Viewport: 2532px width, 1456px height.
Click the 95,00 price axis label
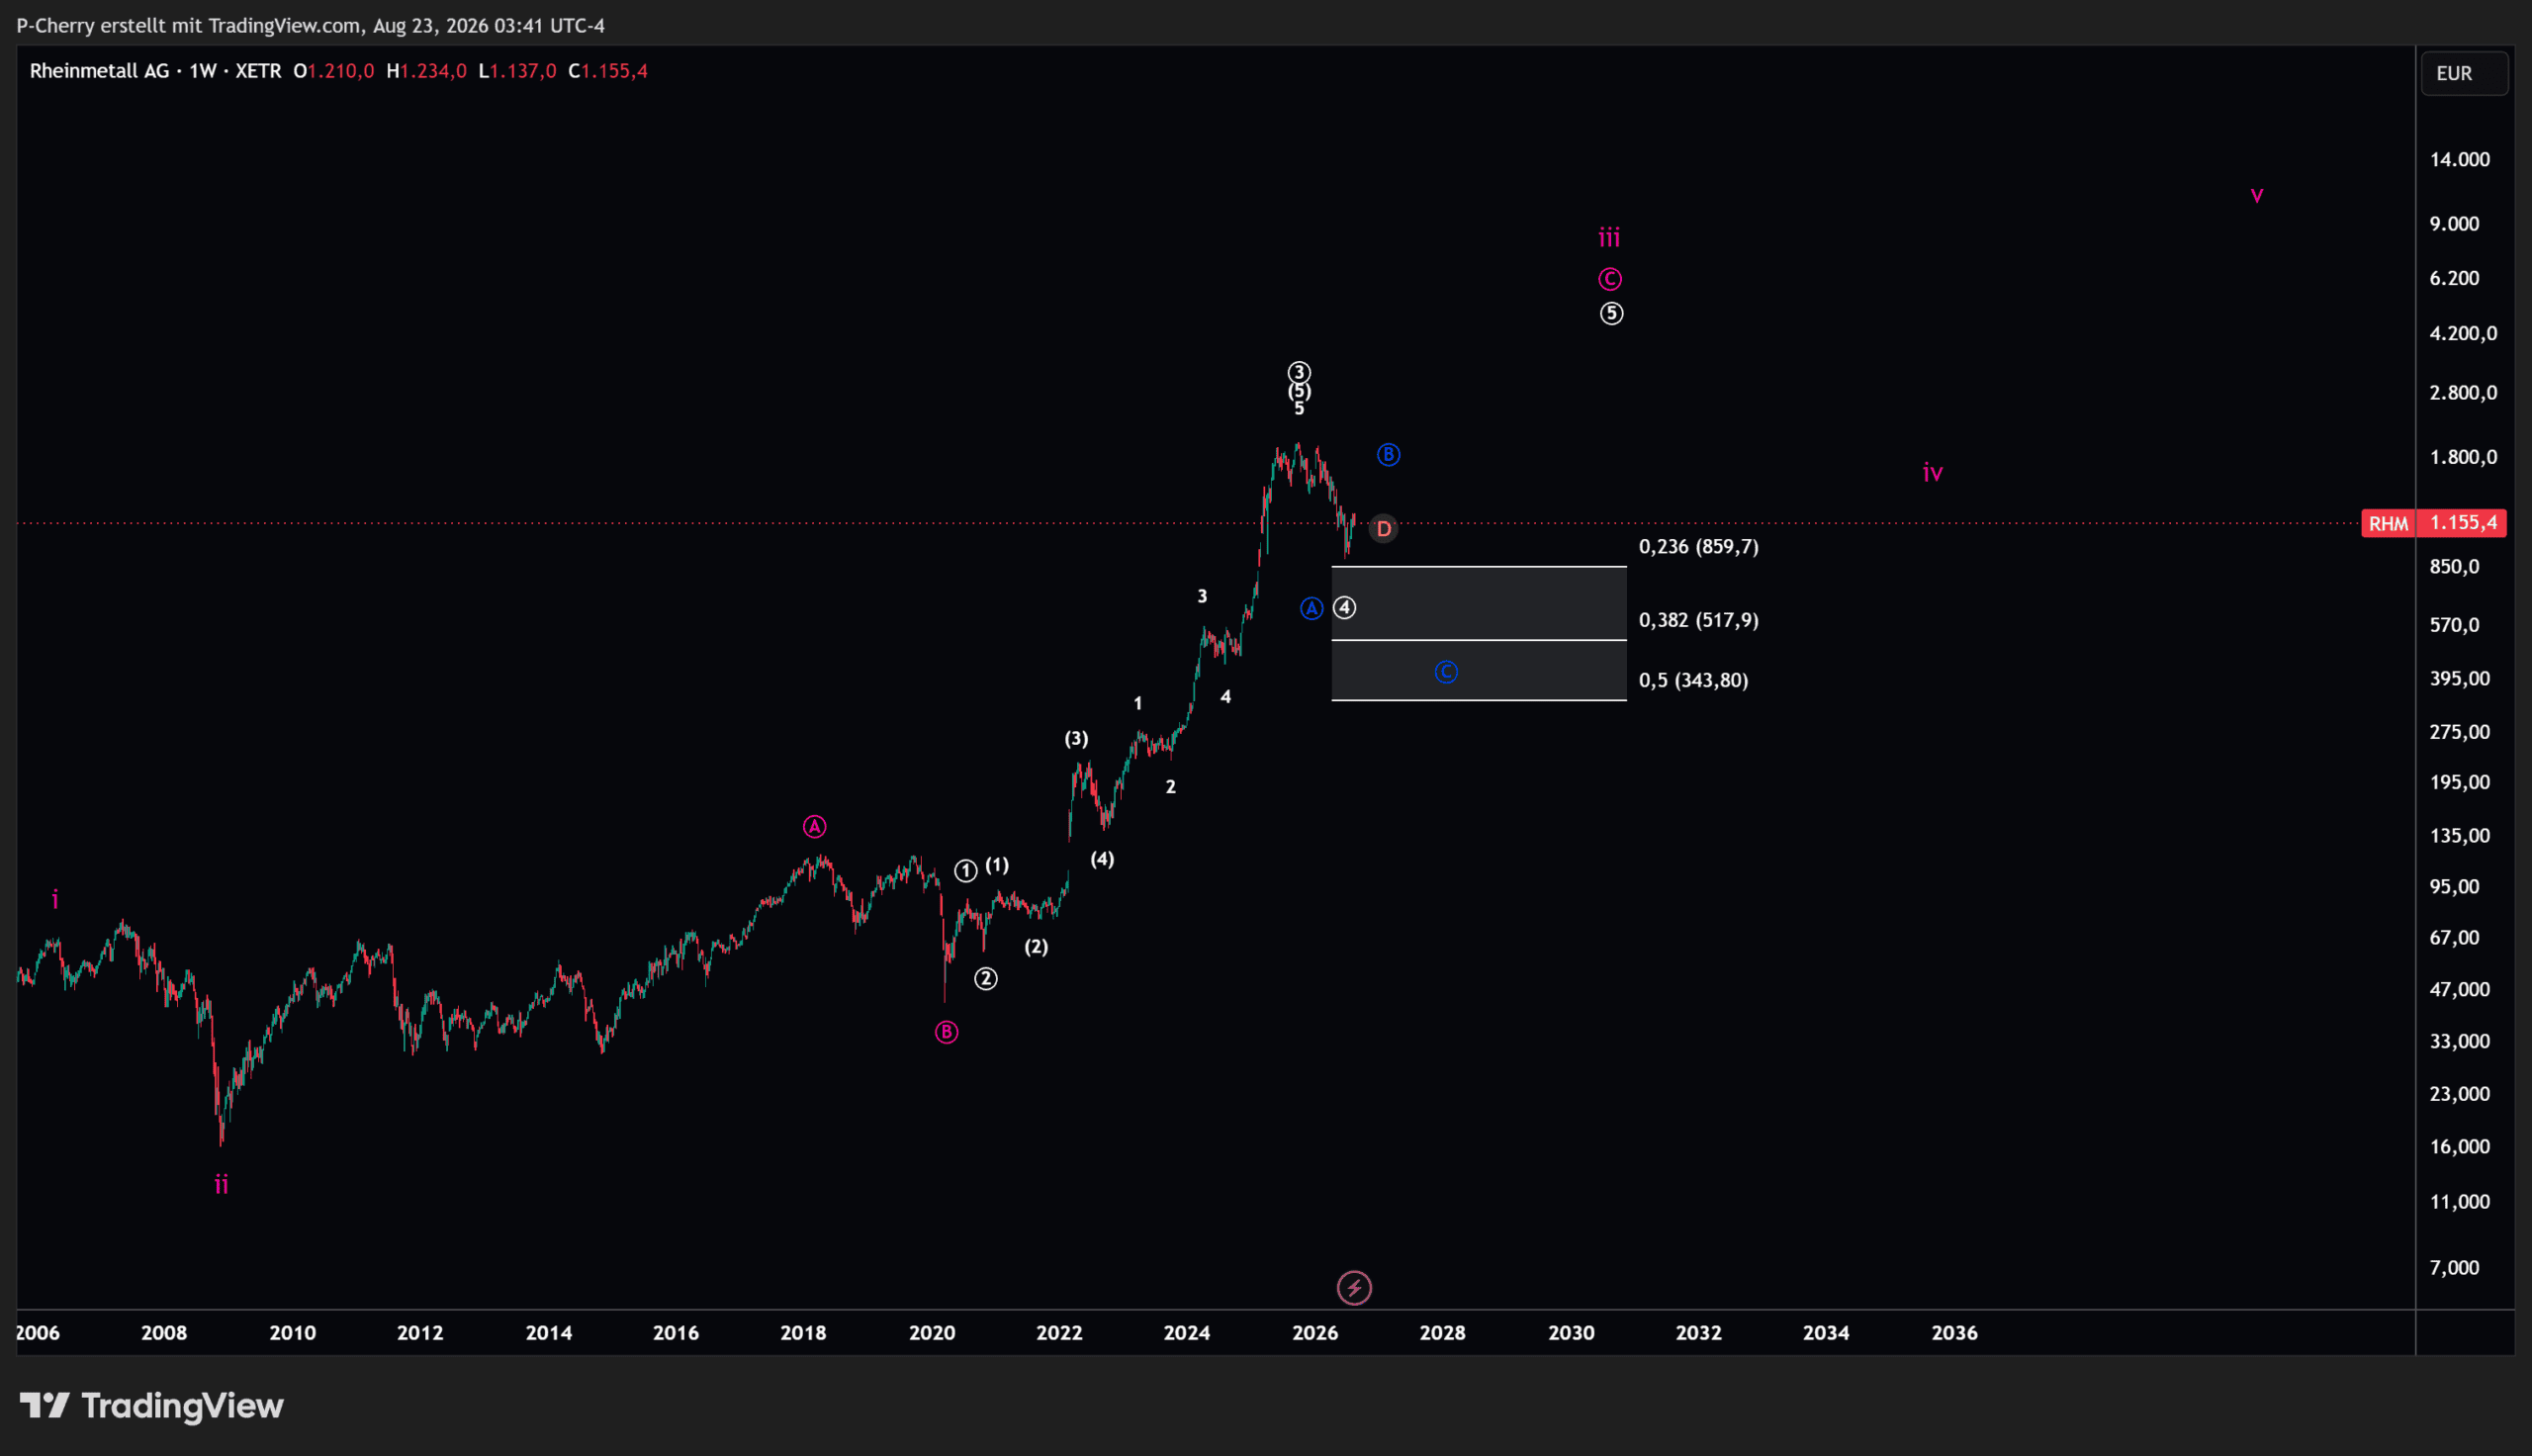pyautogui.click(x=2455, y=886)
